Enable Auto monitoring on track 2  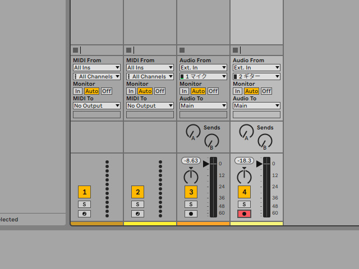[145, 91]
